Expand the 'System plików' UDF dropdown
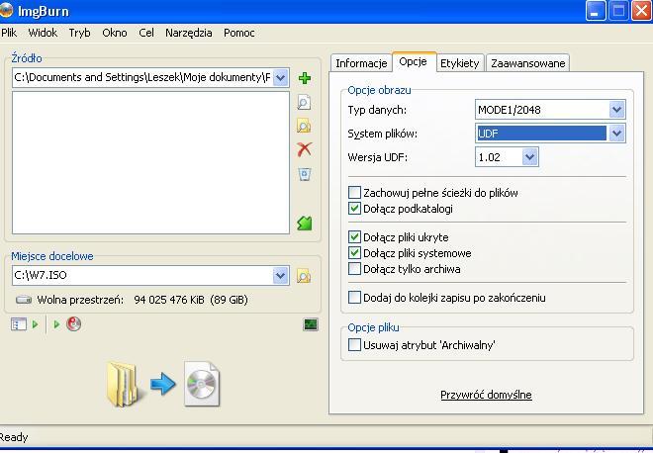This screenshot has width=653, height=453. [617, 134]
